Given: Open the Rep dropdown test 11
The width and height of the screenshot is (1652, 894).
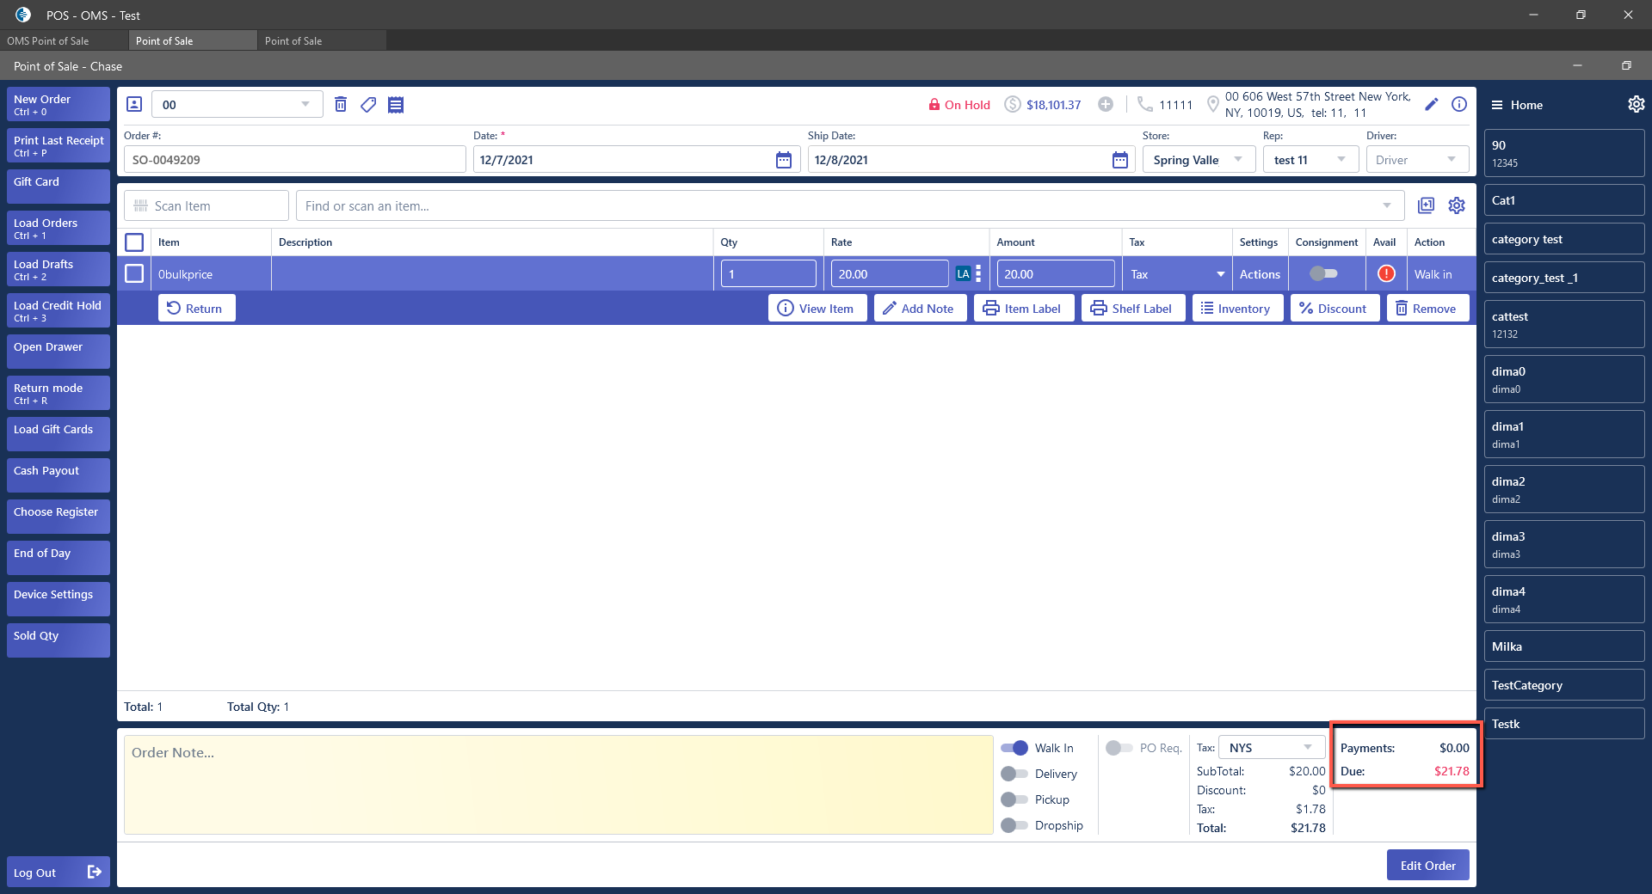Looking at the screenshot, I should [x=1310, y=160].
